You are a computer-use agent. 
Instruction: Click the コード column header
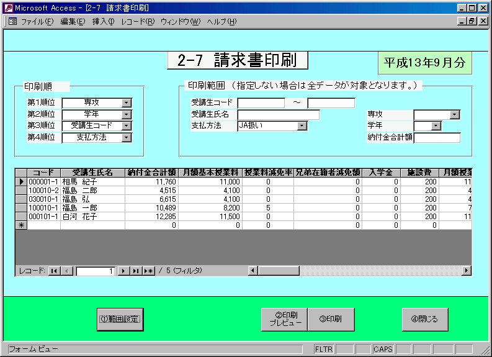pyautogui.click(x=43, y=173)
